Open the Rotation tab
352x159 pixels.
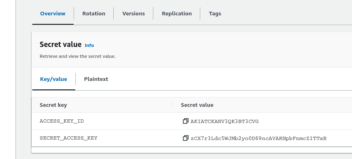pos(93,13)
